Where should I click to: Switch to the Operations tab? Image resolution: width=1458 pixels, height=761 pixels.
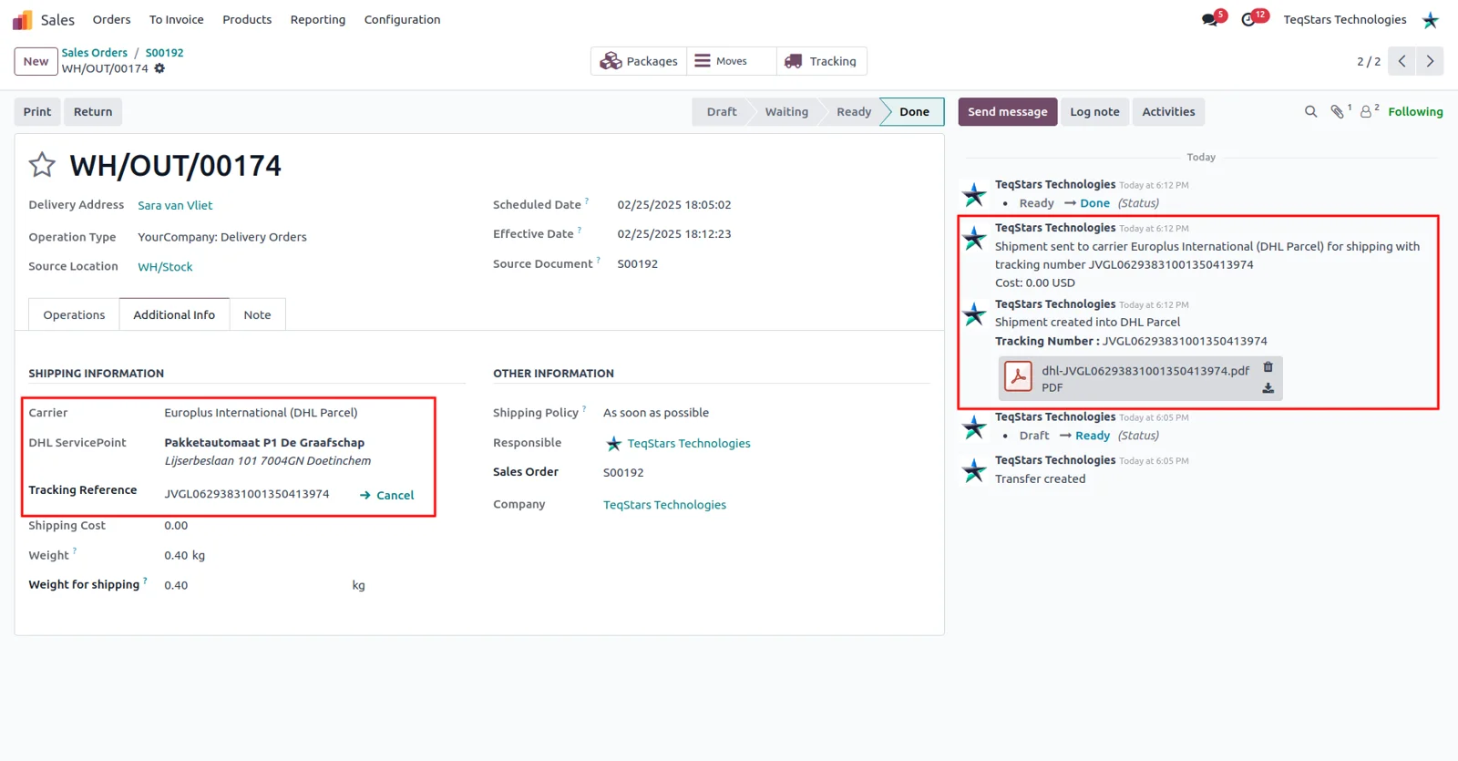coord(74,314)
